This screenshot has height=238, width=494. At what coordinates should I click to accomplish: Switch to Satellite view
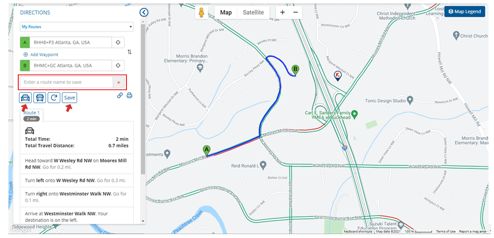[x=253, y=12]
